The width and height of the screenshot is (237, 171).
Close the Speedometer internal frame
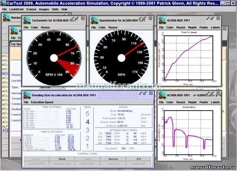pos(150,19)
